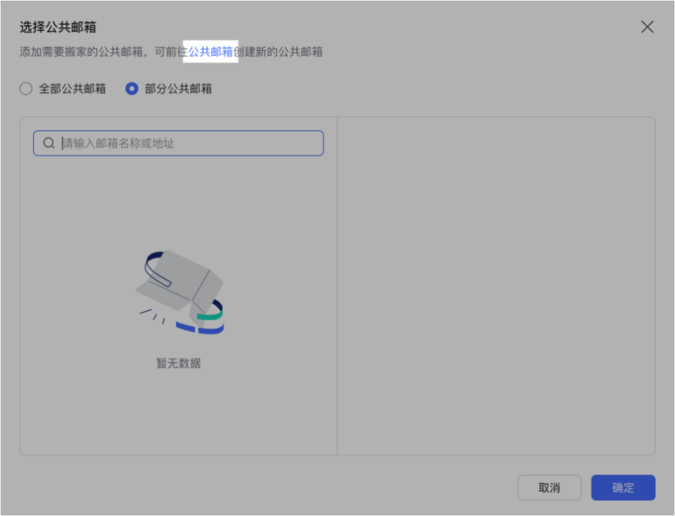This screenshot has width=675, height=516.
Task: Click the 取消 button
Action: [549, 488]
